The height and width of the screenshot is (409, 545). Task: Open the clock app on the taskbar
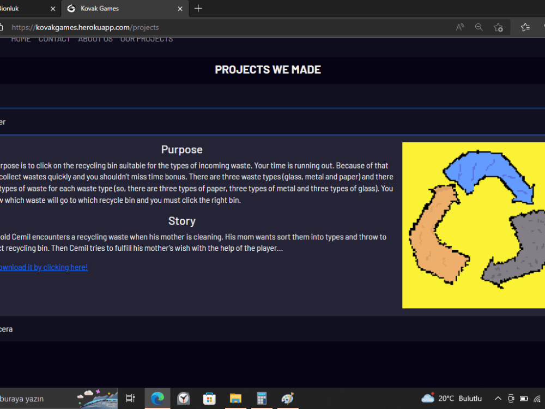(183, 398)
